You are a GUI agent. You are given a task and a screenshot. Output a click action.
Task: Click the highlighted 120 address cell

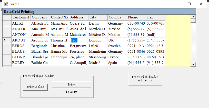coord(79,40)
